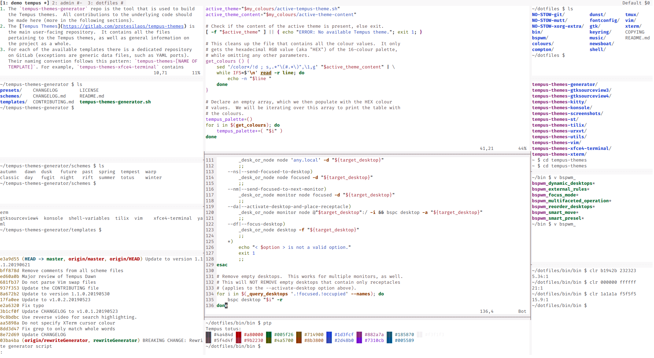654x358 pixels.
Task: Click the 136,4 cursor position indicator
Action: (x=487, y=311)
